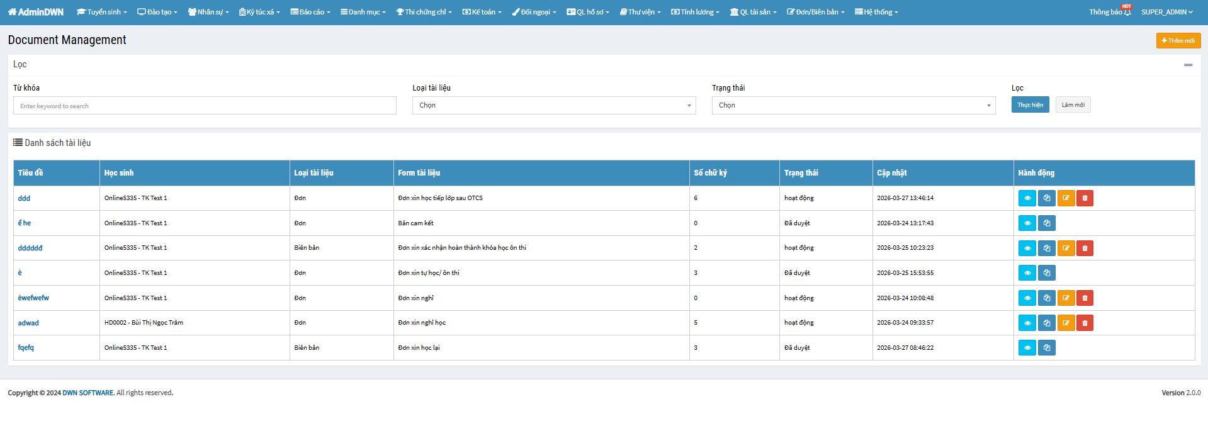This screenshot has width=1208, height=431.
Task: Click the red delete icon in the 'adwad' row
Action: point(1085,323)
